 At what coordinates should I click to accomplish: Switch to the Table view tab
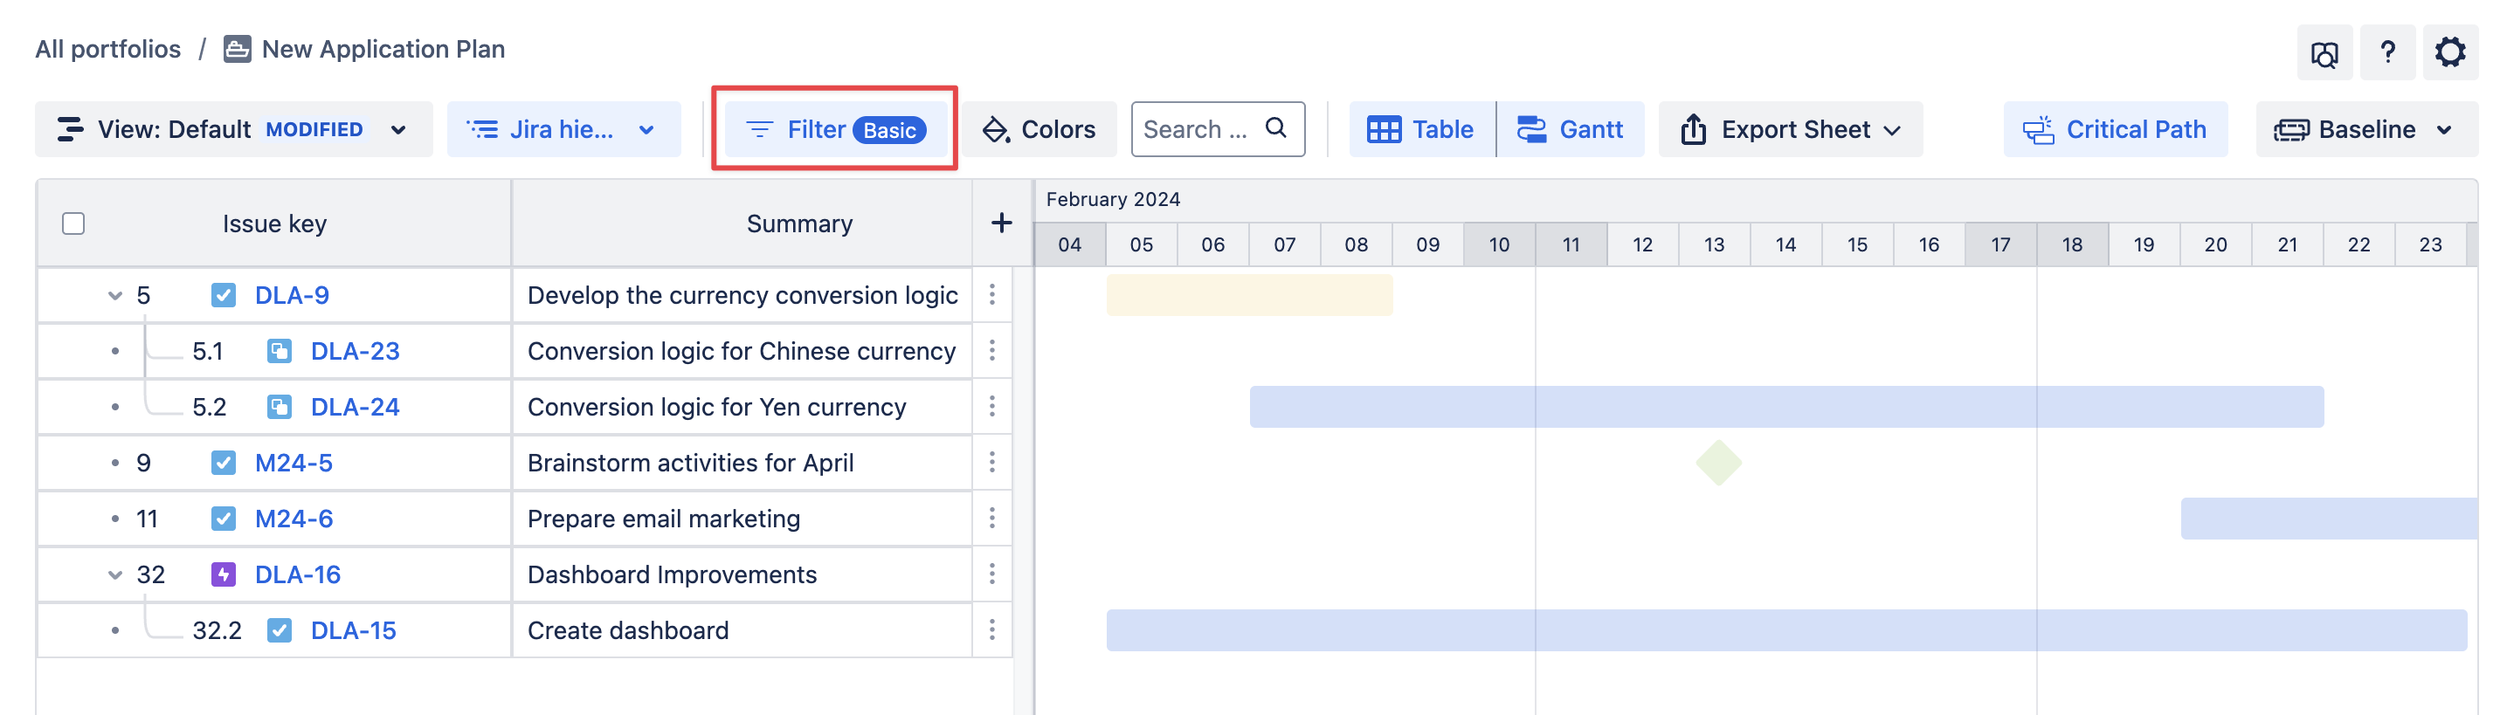[x=1420, y=129]
